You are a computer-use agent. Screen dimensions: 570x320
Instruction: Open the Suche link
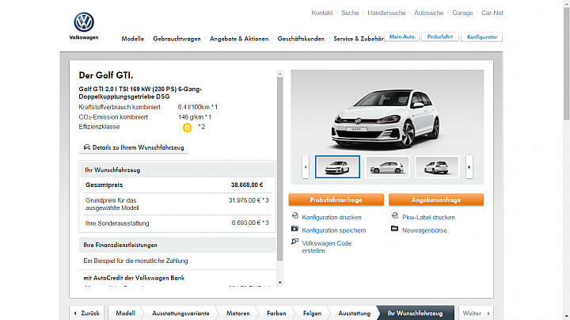350,13
